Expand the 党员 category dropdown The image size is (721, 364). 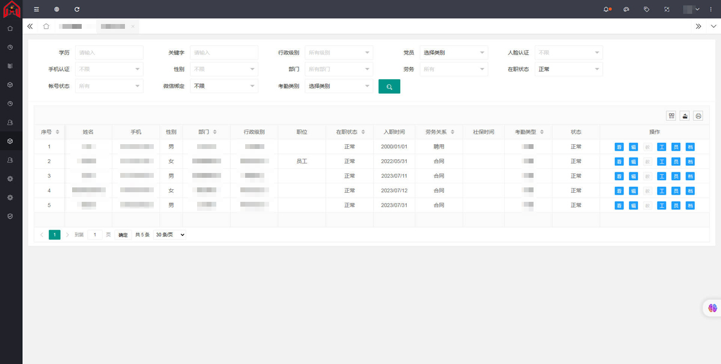pyautogui.click(x=454, y=53)
